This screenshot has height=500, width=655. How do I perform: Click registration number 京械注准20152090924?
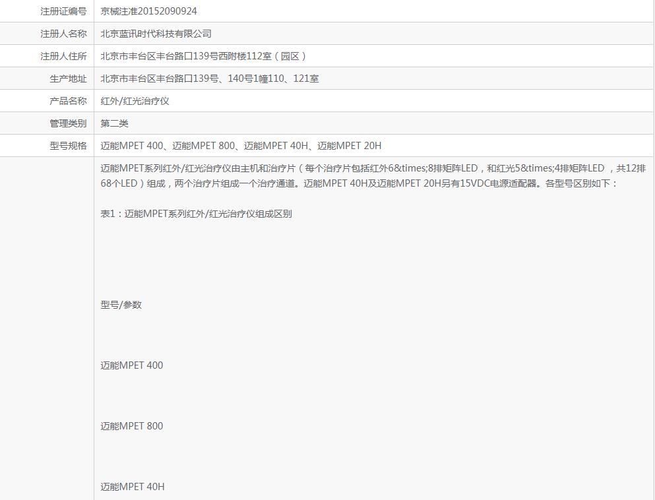pos(148,11)
